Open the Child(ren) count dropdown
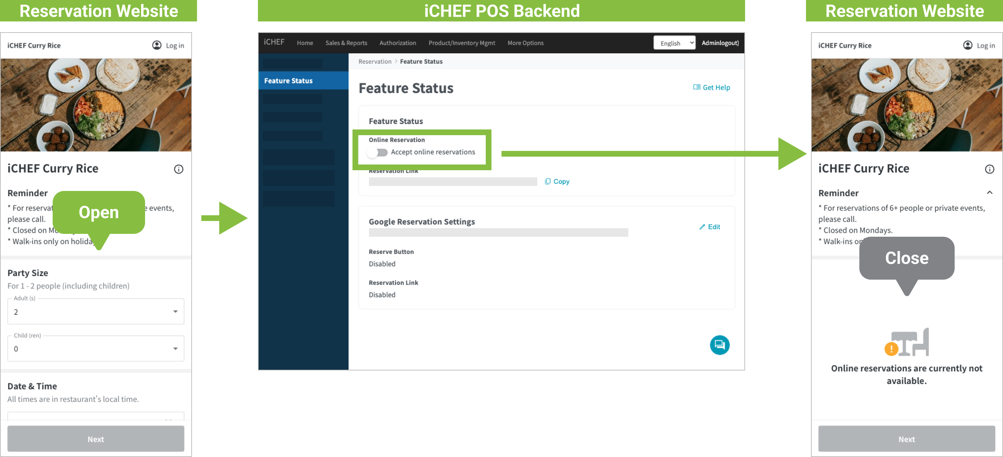1003x457 pixels. coord(96,349)
